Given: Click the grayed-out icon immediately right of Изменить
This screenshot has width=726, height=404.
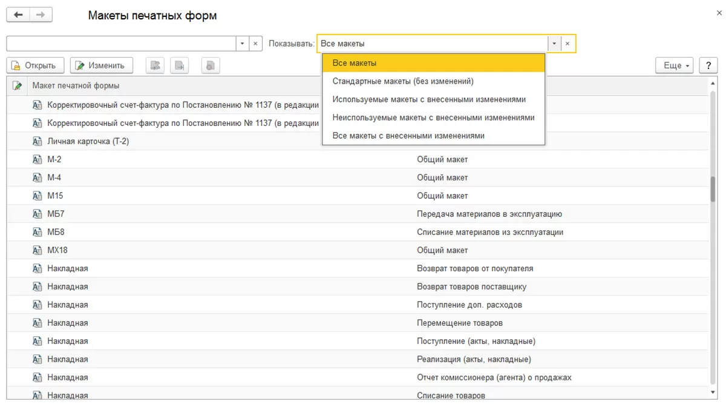Looking at the screenshot, I should point(155,65).
